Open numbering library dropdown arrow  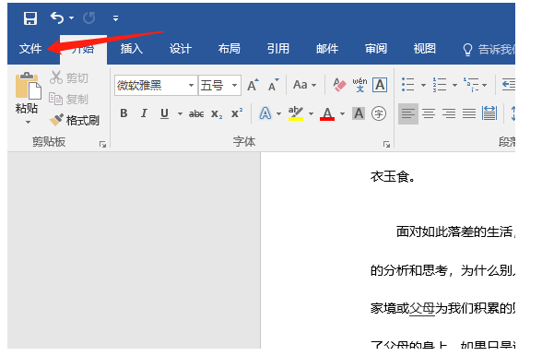pyautogui.click(x=455, y=85)
